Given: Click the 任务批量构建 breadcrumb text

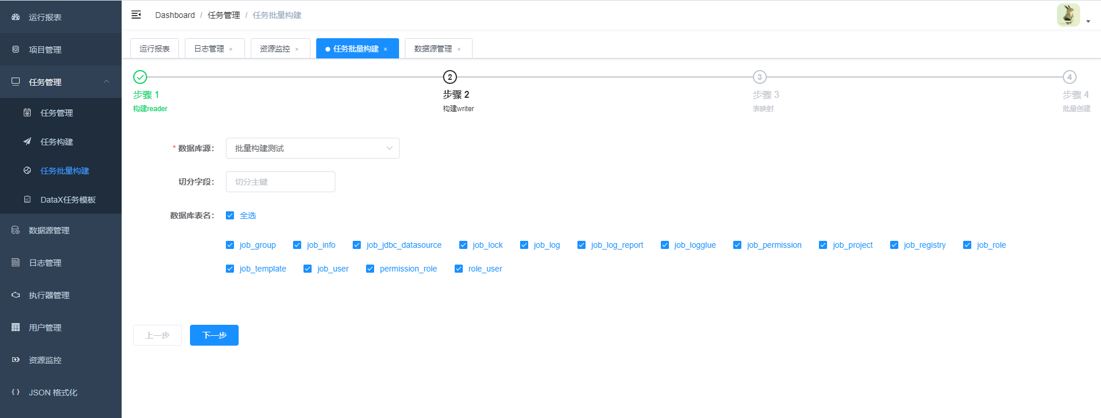Looking at the screenshot, I should click(x=277, y=15).
